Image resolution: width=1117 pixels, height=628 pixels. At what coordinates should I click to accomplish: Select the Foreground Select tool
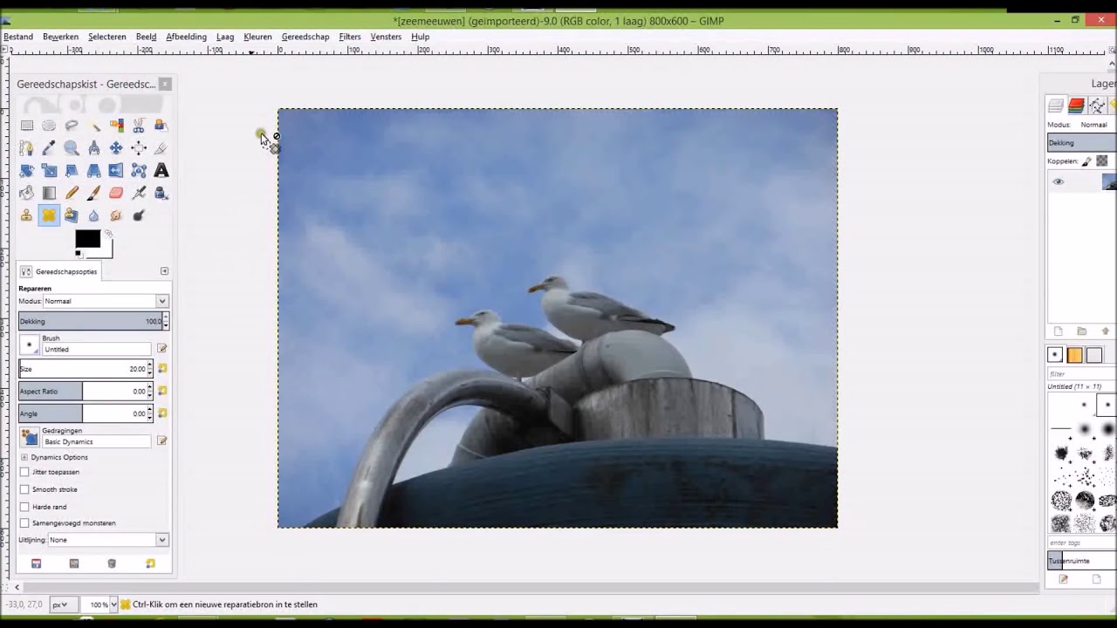coord(161,126)
